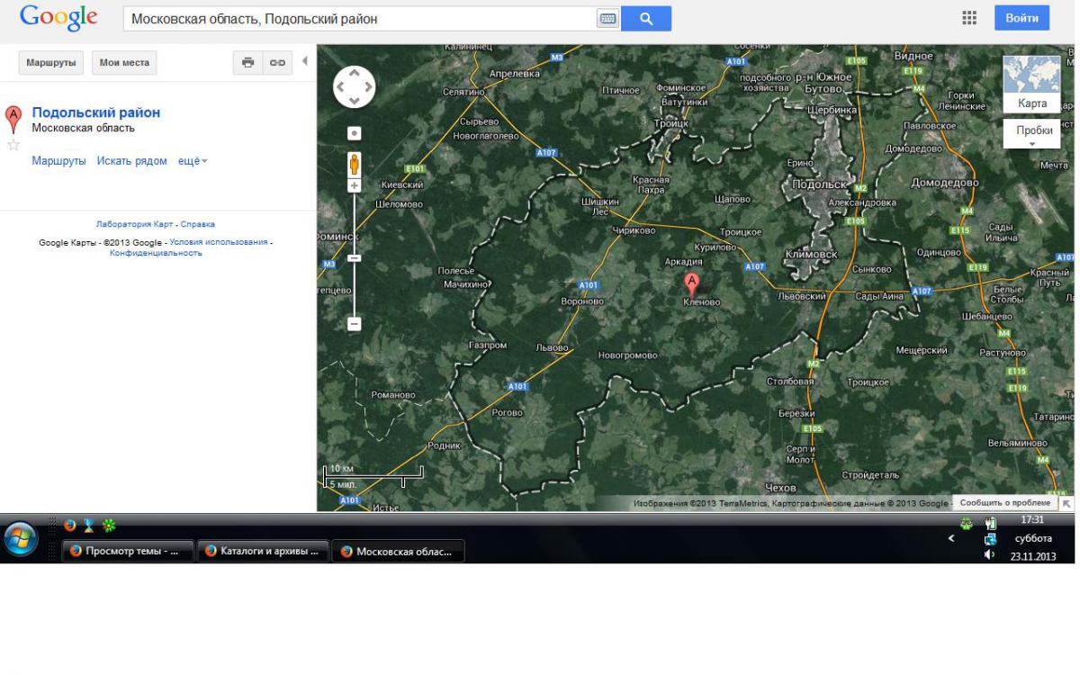This screenshot has width=1080, height=675.
Task: Collapse the left side panel arrow
Action: tap(304, 61)
